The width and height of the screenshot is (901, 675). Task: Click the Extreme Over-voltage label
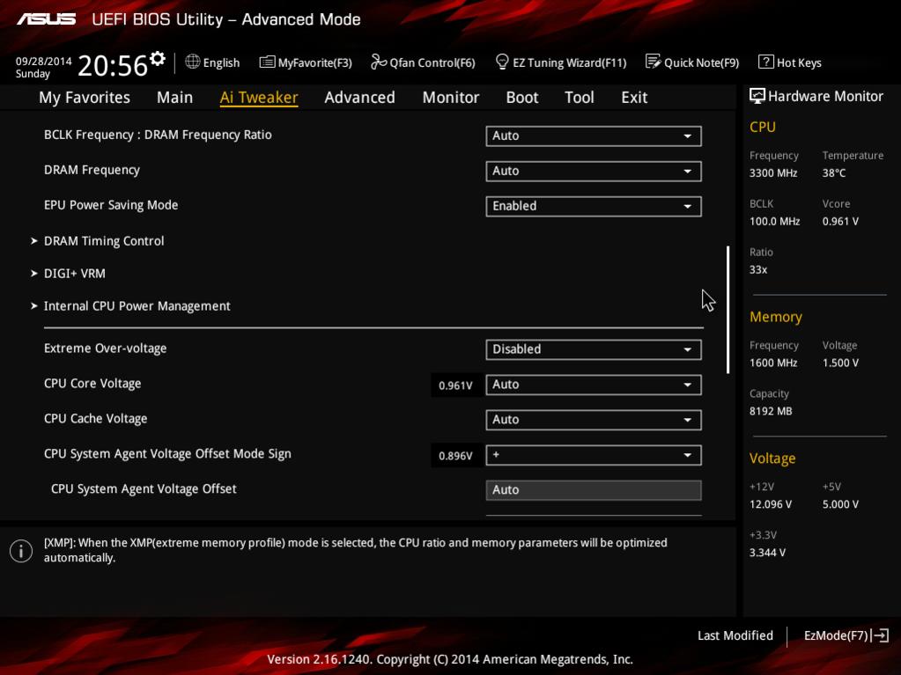105,349
